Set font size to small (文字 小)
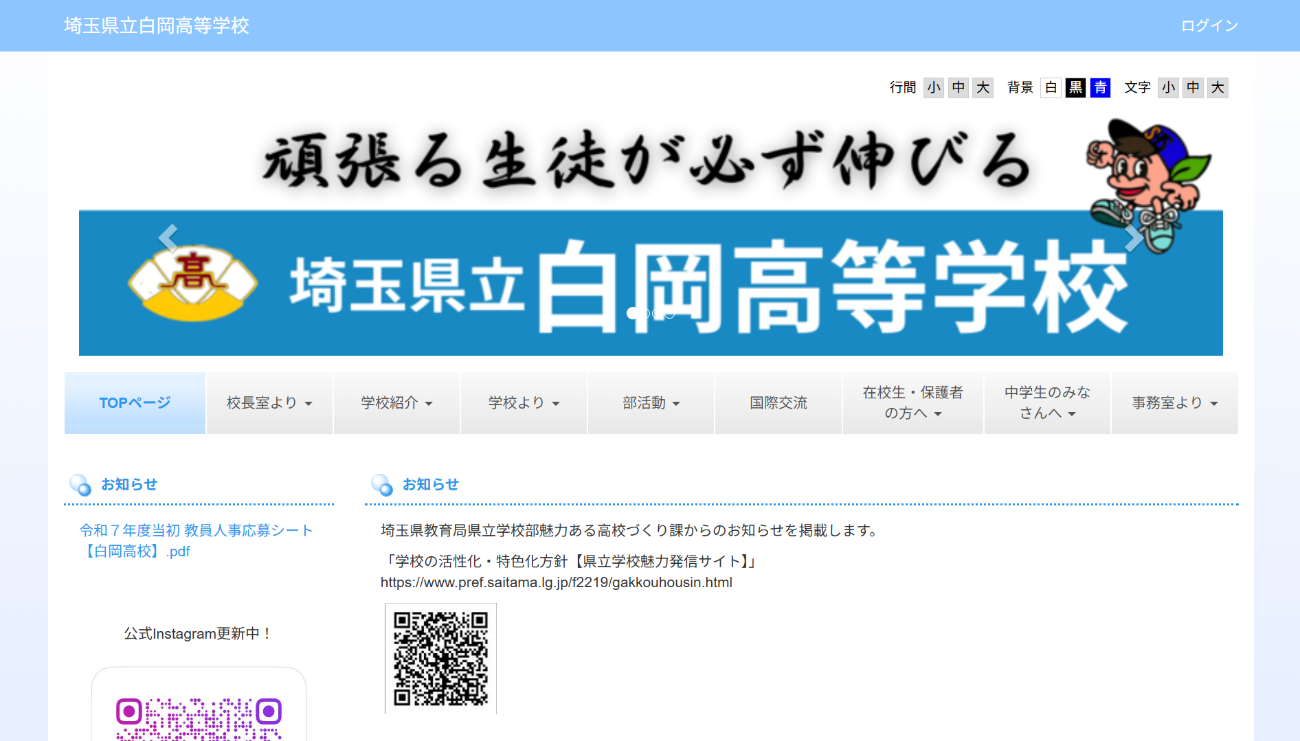This screenshot has width=1300, height=741. click(x=1168, y=87)
